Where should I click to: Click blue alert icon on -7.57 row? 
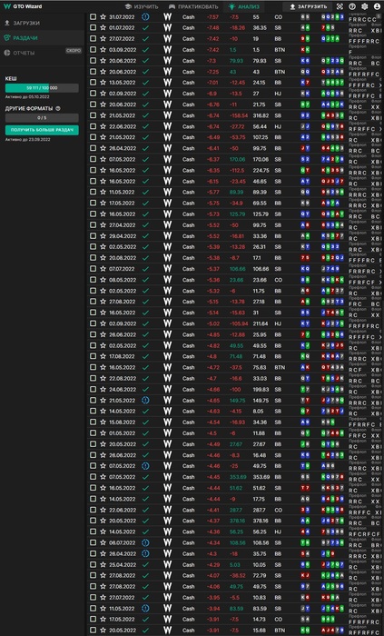[x=145, y=17]
